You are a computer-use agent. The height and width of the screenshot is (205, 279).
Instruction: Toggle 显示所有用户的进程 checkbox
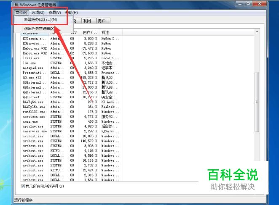[23, 186]
